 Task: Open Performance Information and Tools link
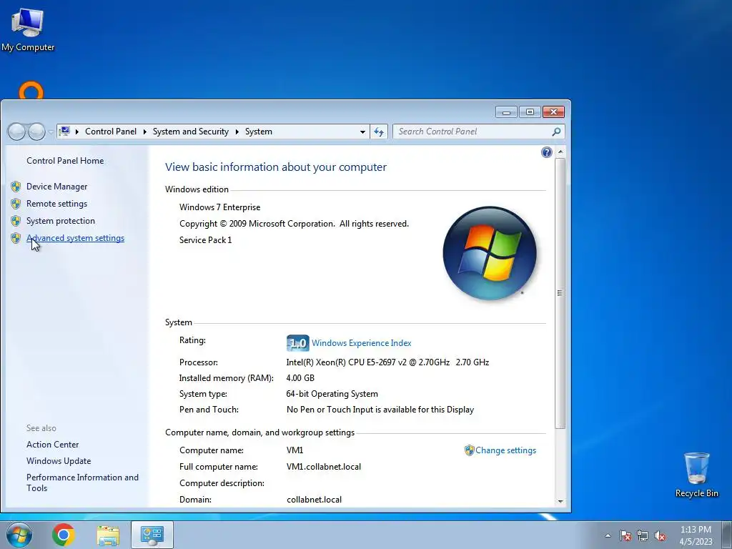click(82, 483)
